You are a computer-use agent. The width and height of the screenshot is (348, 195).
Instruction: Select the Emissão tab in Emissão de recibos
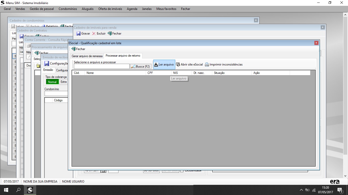click(x=48, y=70)
